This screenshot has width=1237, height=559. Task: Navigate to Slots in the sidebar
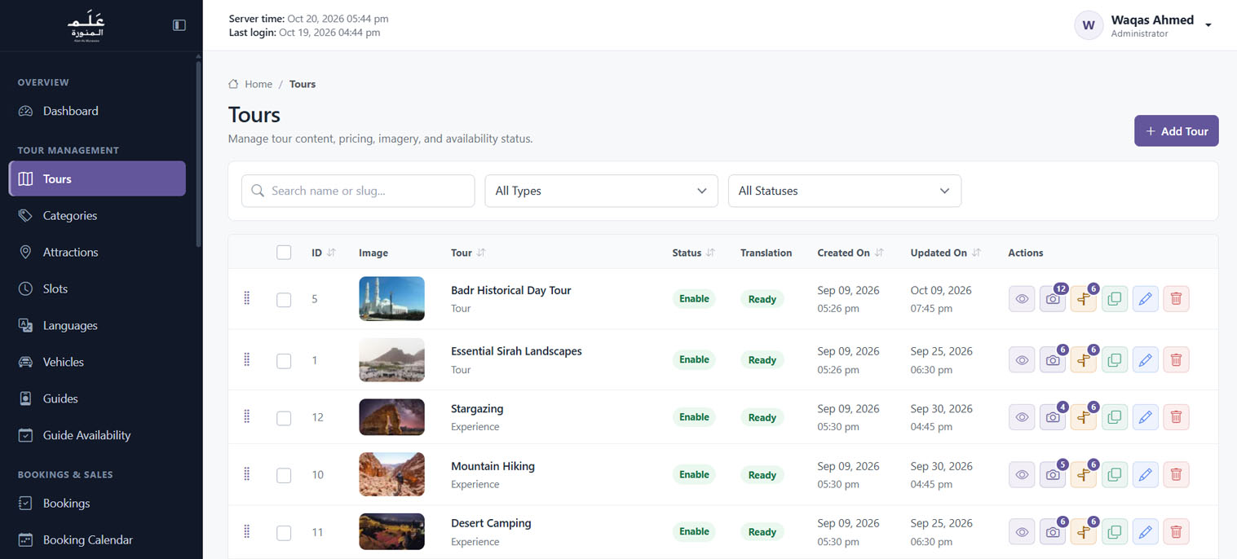point(97,289)
